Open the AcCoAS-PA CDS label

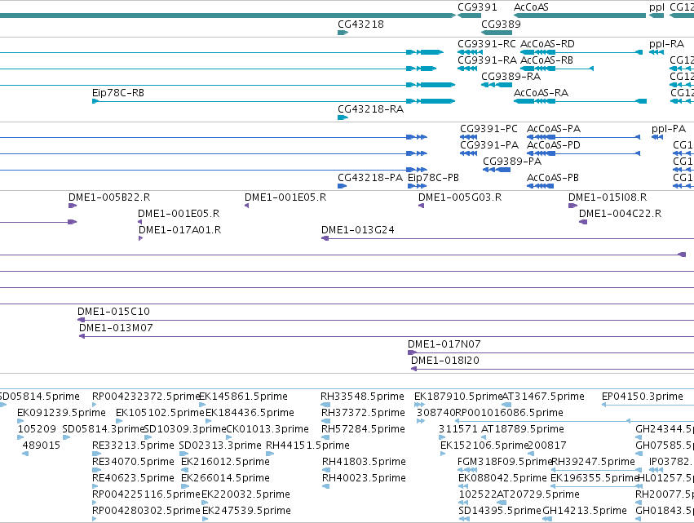tap(554, 129)
